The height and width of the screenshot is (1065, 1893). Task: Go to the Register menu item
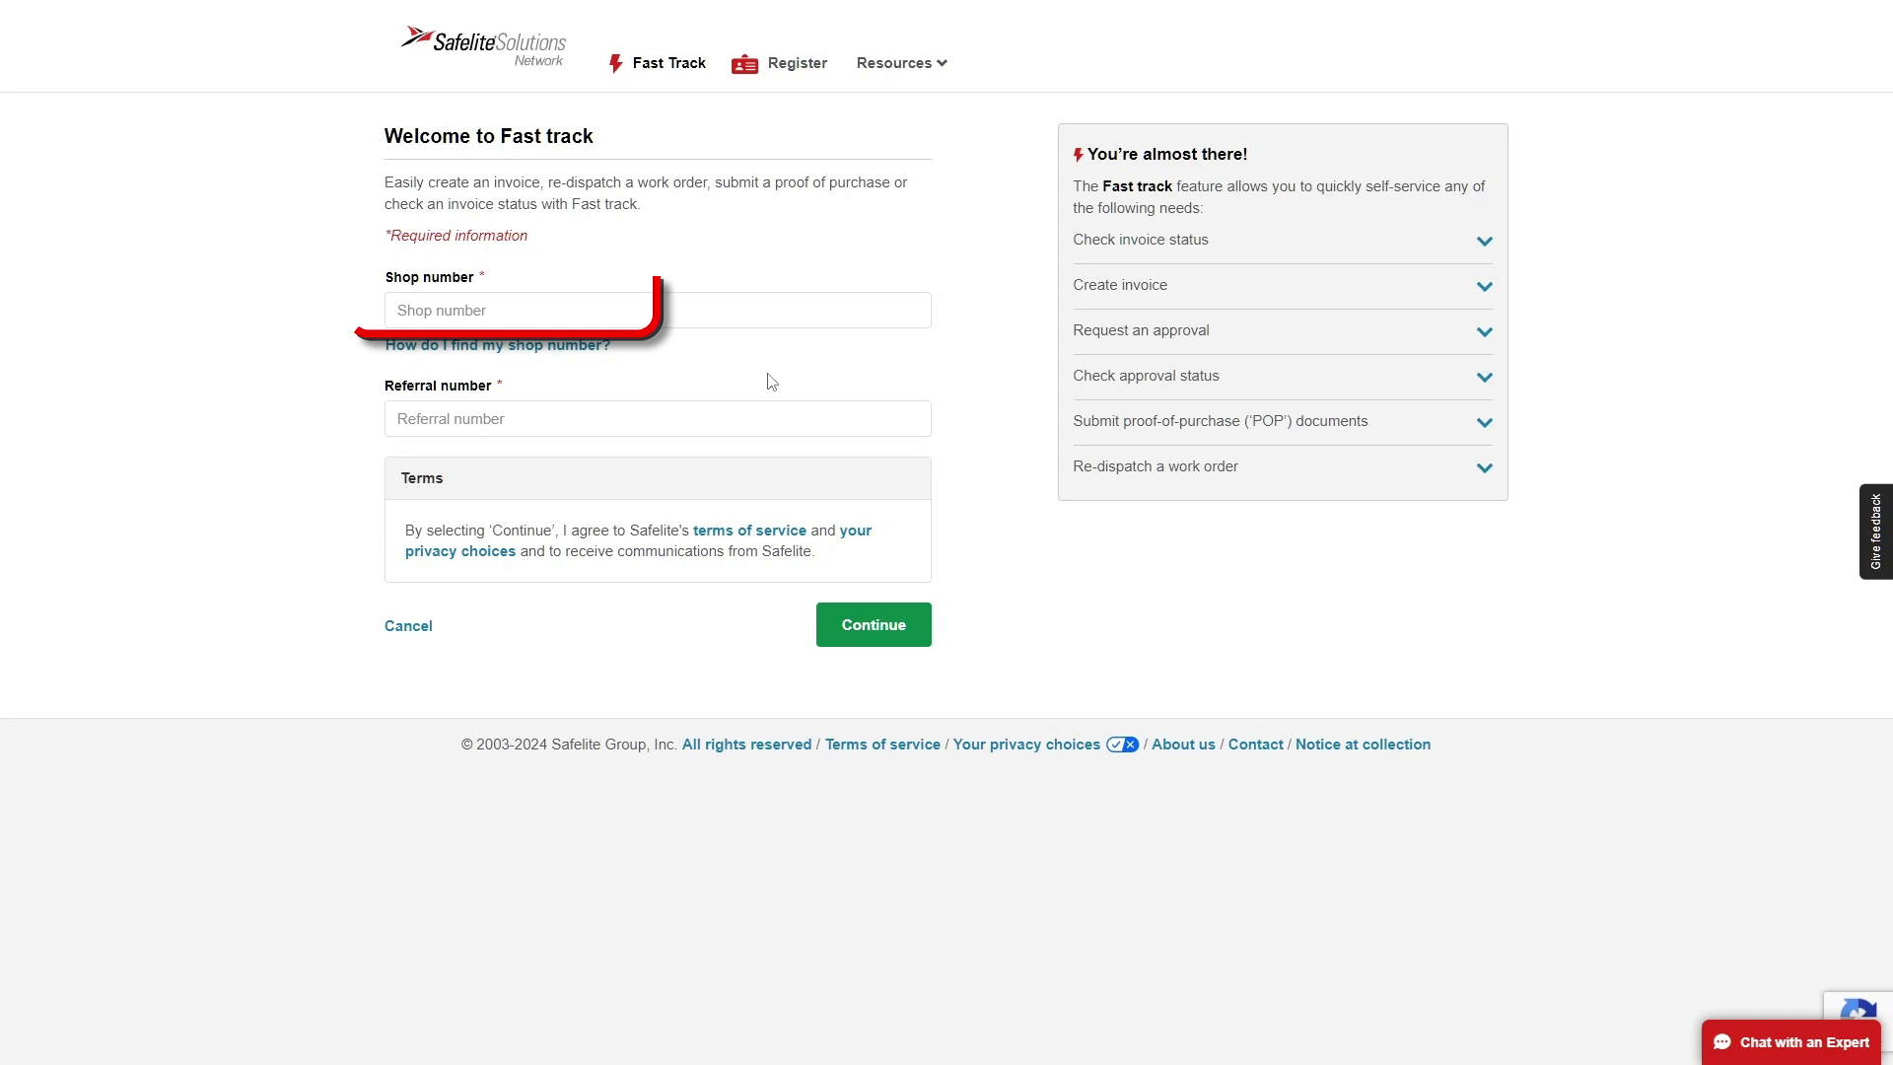coord(797,63)
